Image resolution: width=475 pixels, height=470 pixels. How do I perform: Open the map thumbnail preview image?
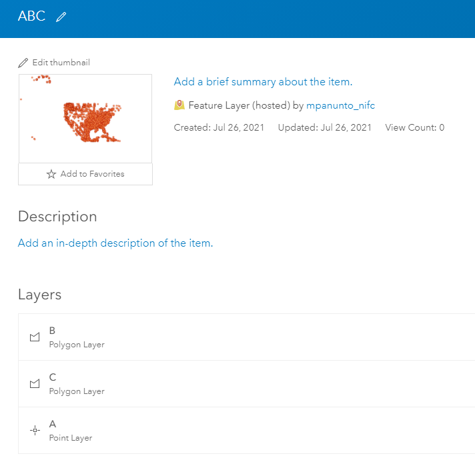click(x=85, y=118)
